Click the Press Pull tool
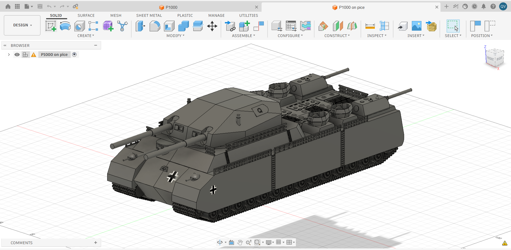The image size is (511, 250). (140, 26)
